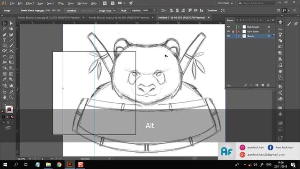Click the Search Adobe Stock field
This screenshot has height=169, width=300.
coord(256,3)
